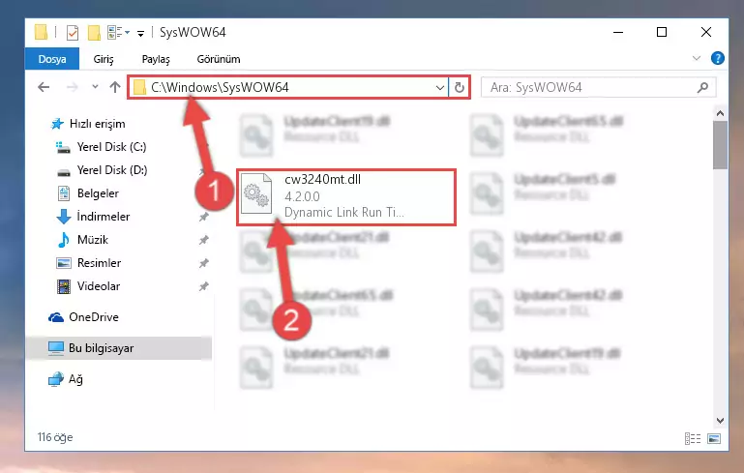This screenshot has width=744, height=473.
Task: Click the pin icon next to İndirmeler
Action: click(203, 217)
